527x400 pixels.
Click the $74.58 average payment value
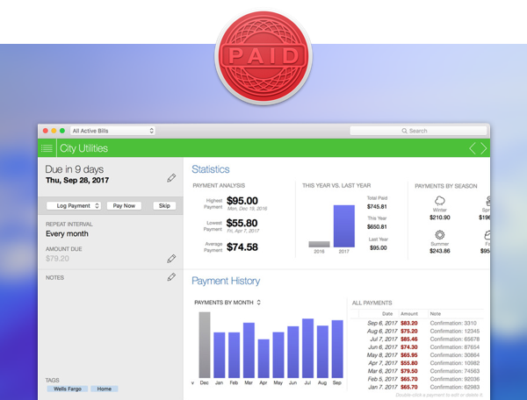pos(242,247)
